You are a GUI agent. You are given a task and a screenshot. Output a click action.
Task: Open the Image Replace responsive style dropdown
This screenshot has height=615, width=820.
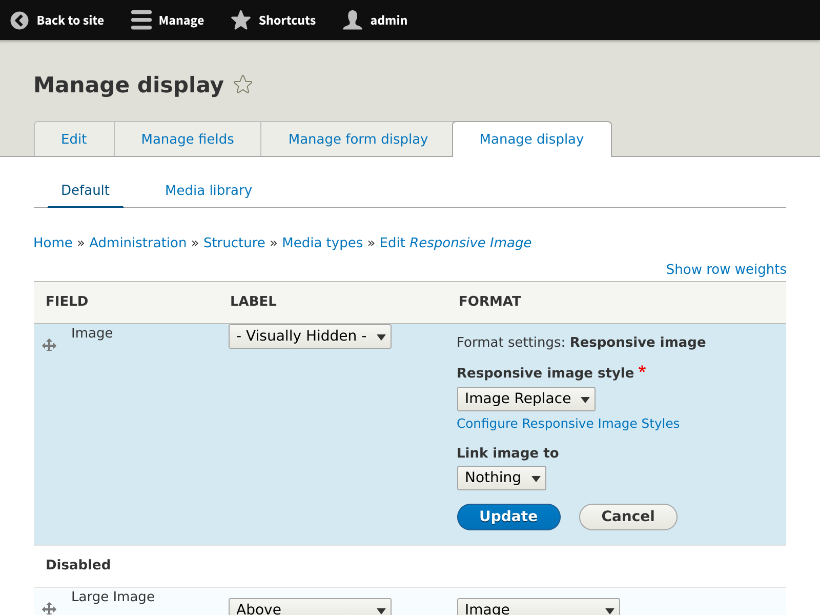click(x=526, y=399)
